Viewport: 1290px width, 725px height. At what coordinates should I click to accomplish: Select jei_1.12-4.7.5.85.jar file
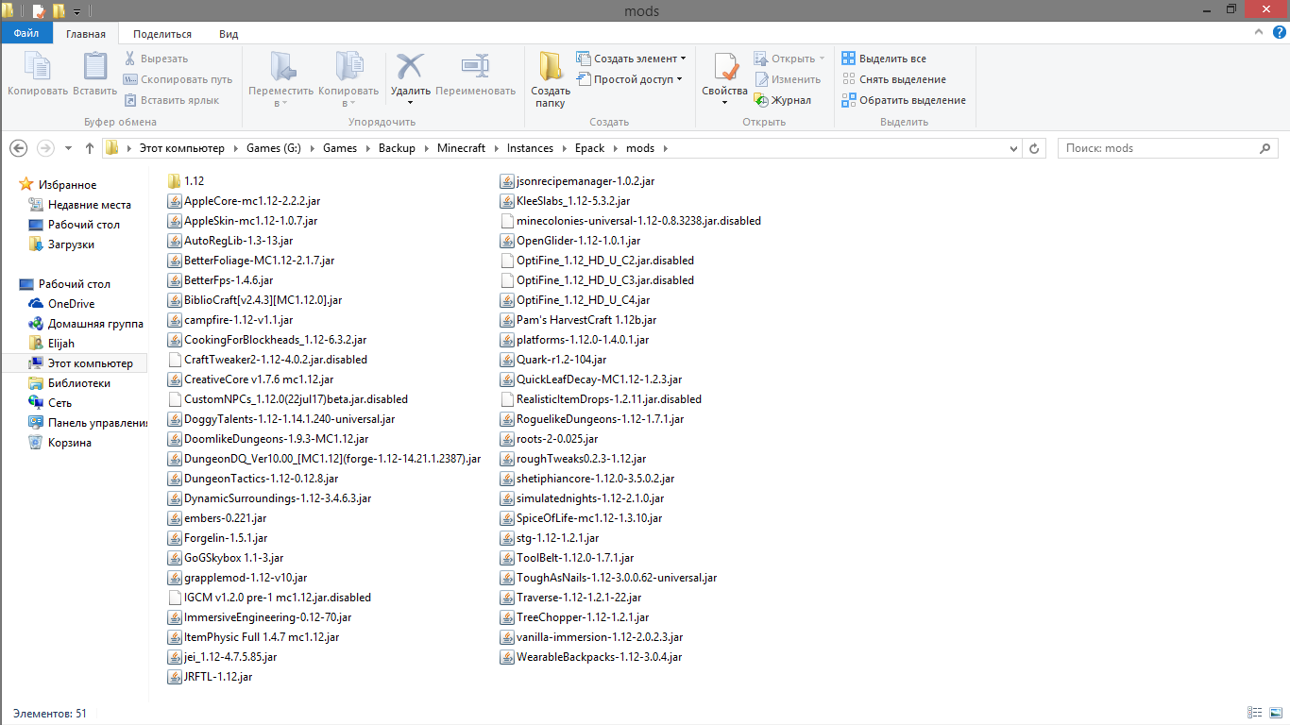[x=222, y=656]
